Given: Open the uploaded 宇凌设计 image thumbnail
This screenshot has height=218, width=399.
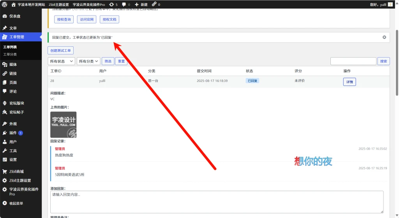Looking at the screenshot, I should pos(64,124).
